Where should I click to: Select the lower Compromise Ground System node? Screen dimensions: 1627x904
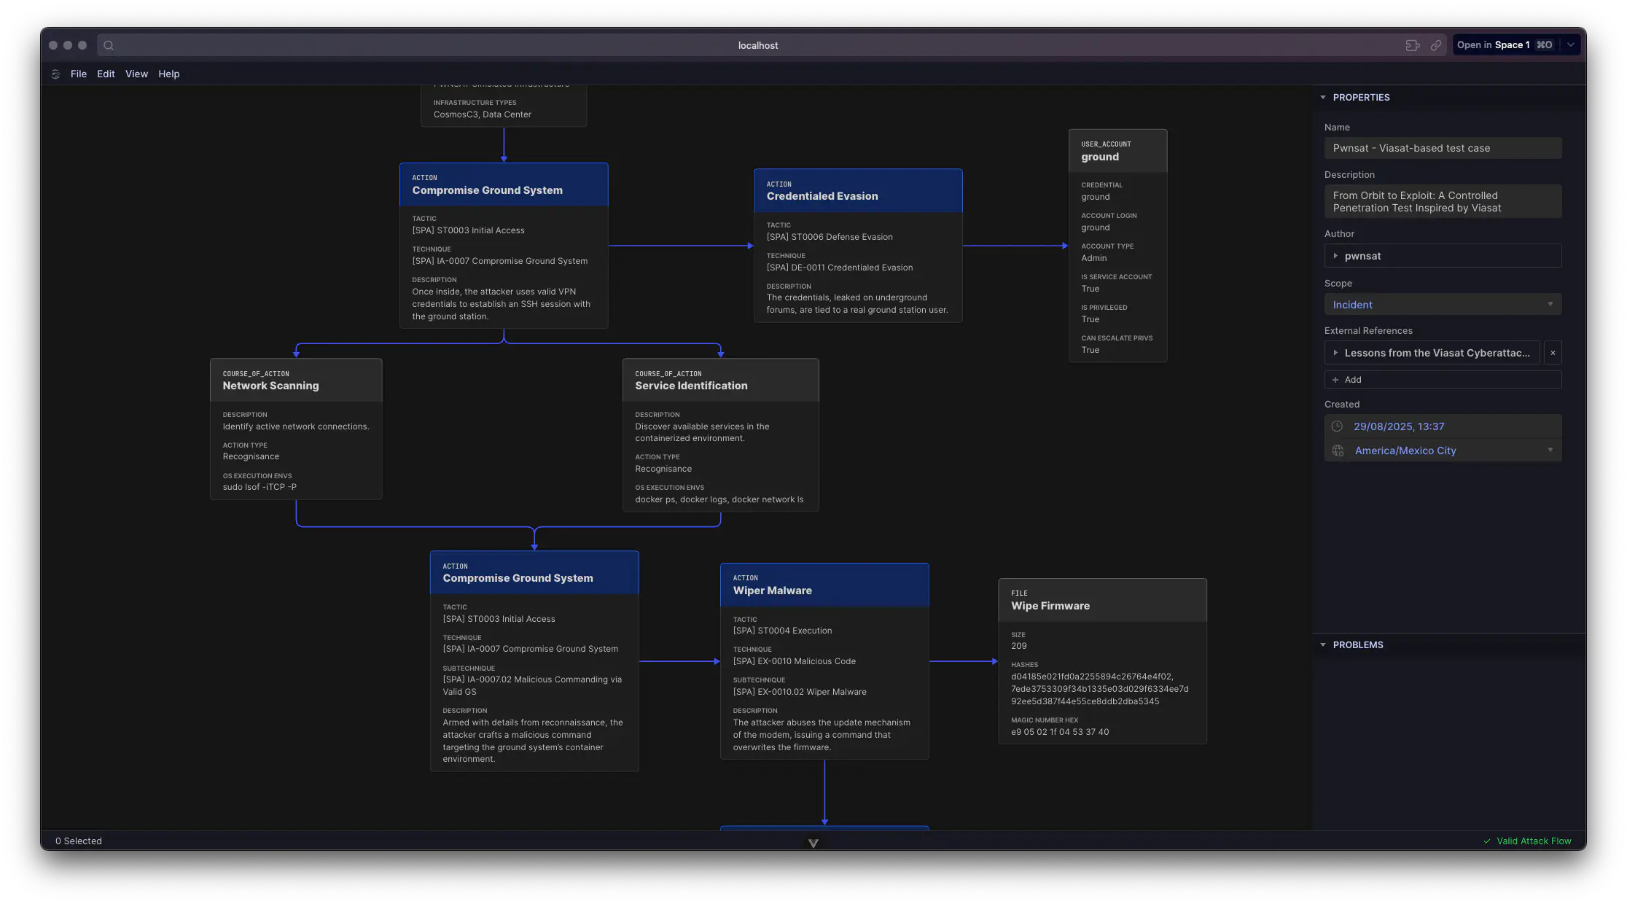point(534,661)
